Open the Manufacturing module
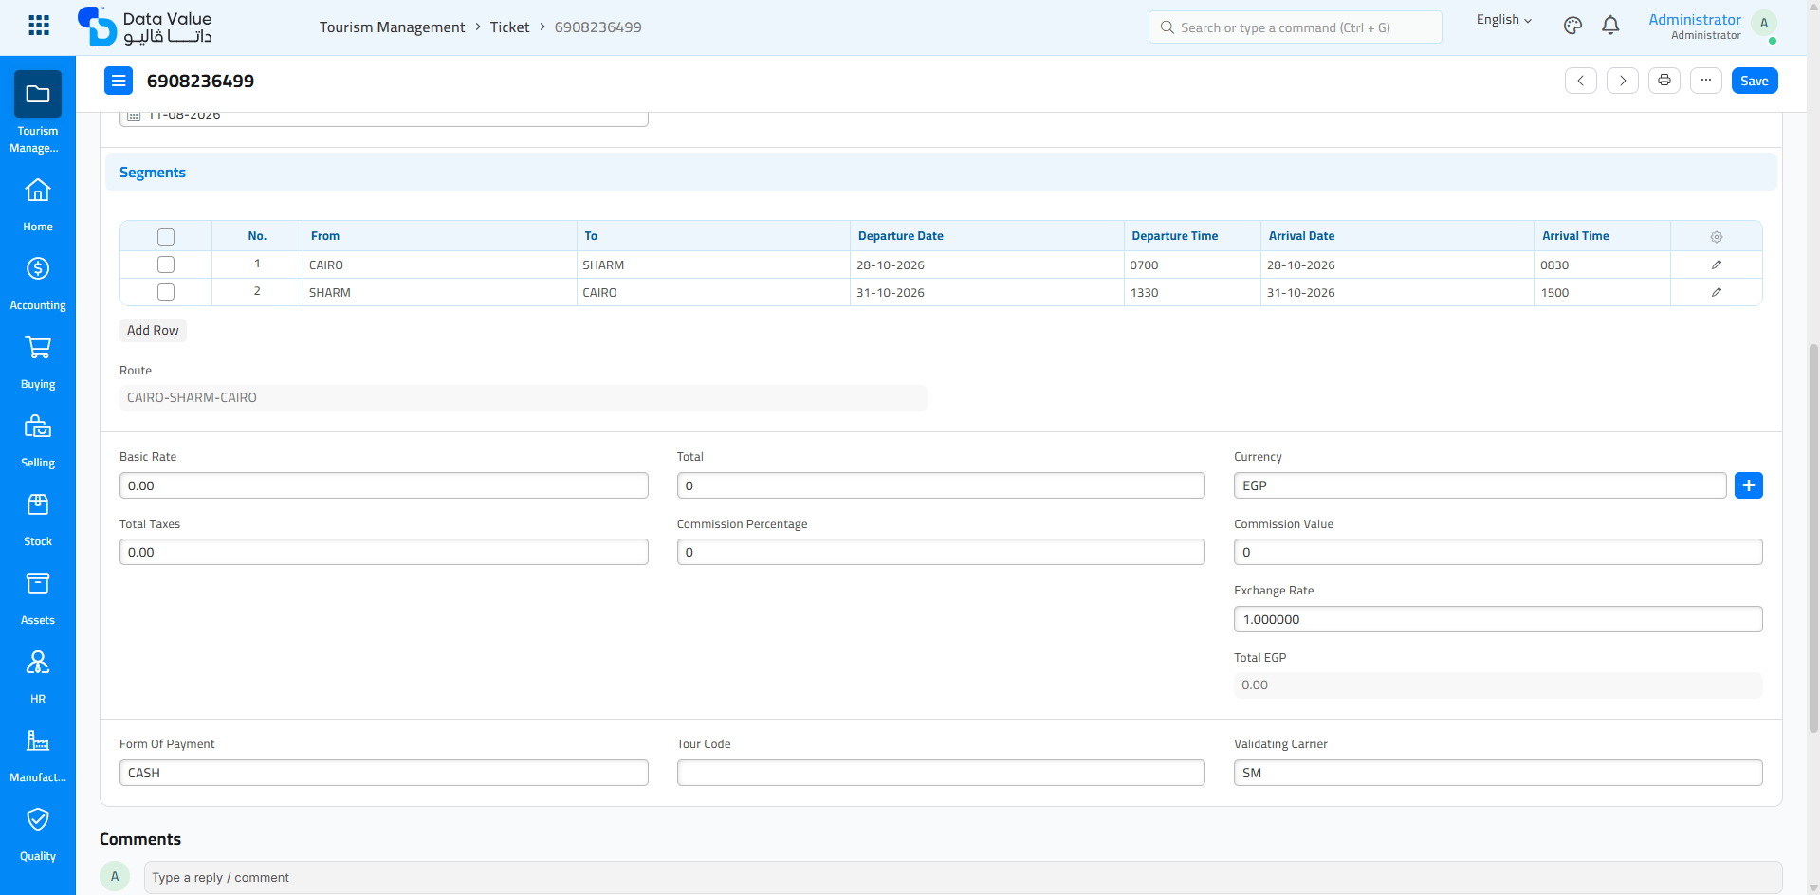This screenshot has height=895, width=1820. coord(38,756)
